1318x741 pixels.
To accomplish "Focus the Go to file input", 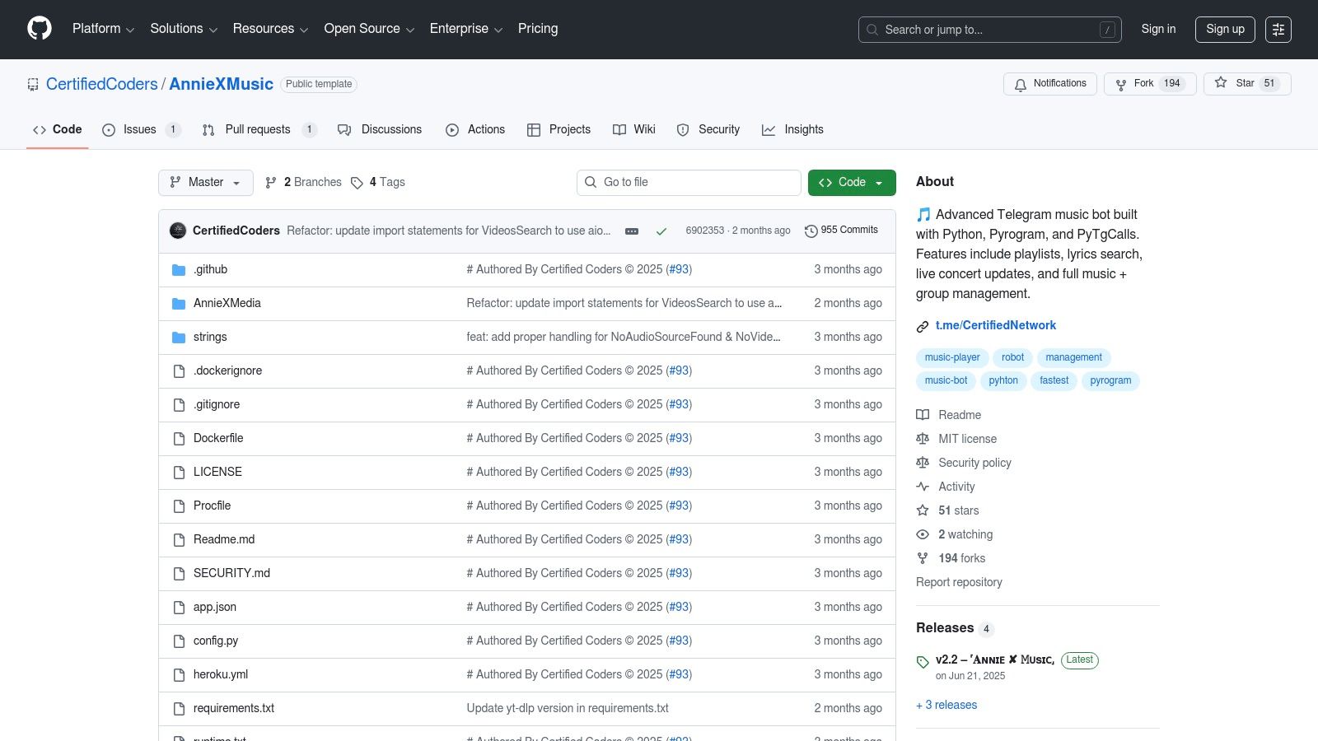I will pos(689,183).
